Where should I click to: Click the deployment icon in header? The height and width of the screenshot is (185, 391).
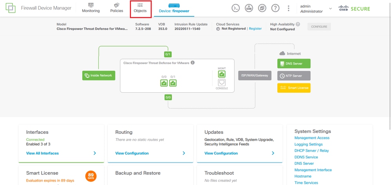[249, 8]
